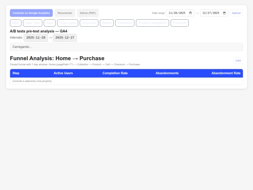Select the Countries tab
The height and width of the screenshot is (190, 253).
pyautogui.click(x=125, y=23)
